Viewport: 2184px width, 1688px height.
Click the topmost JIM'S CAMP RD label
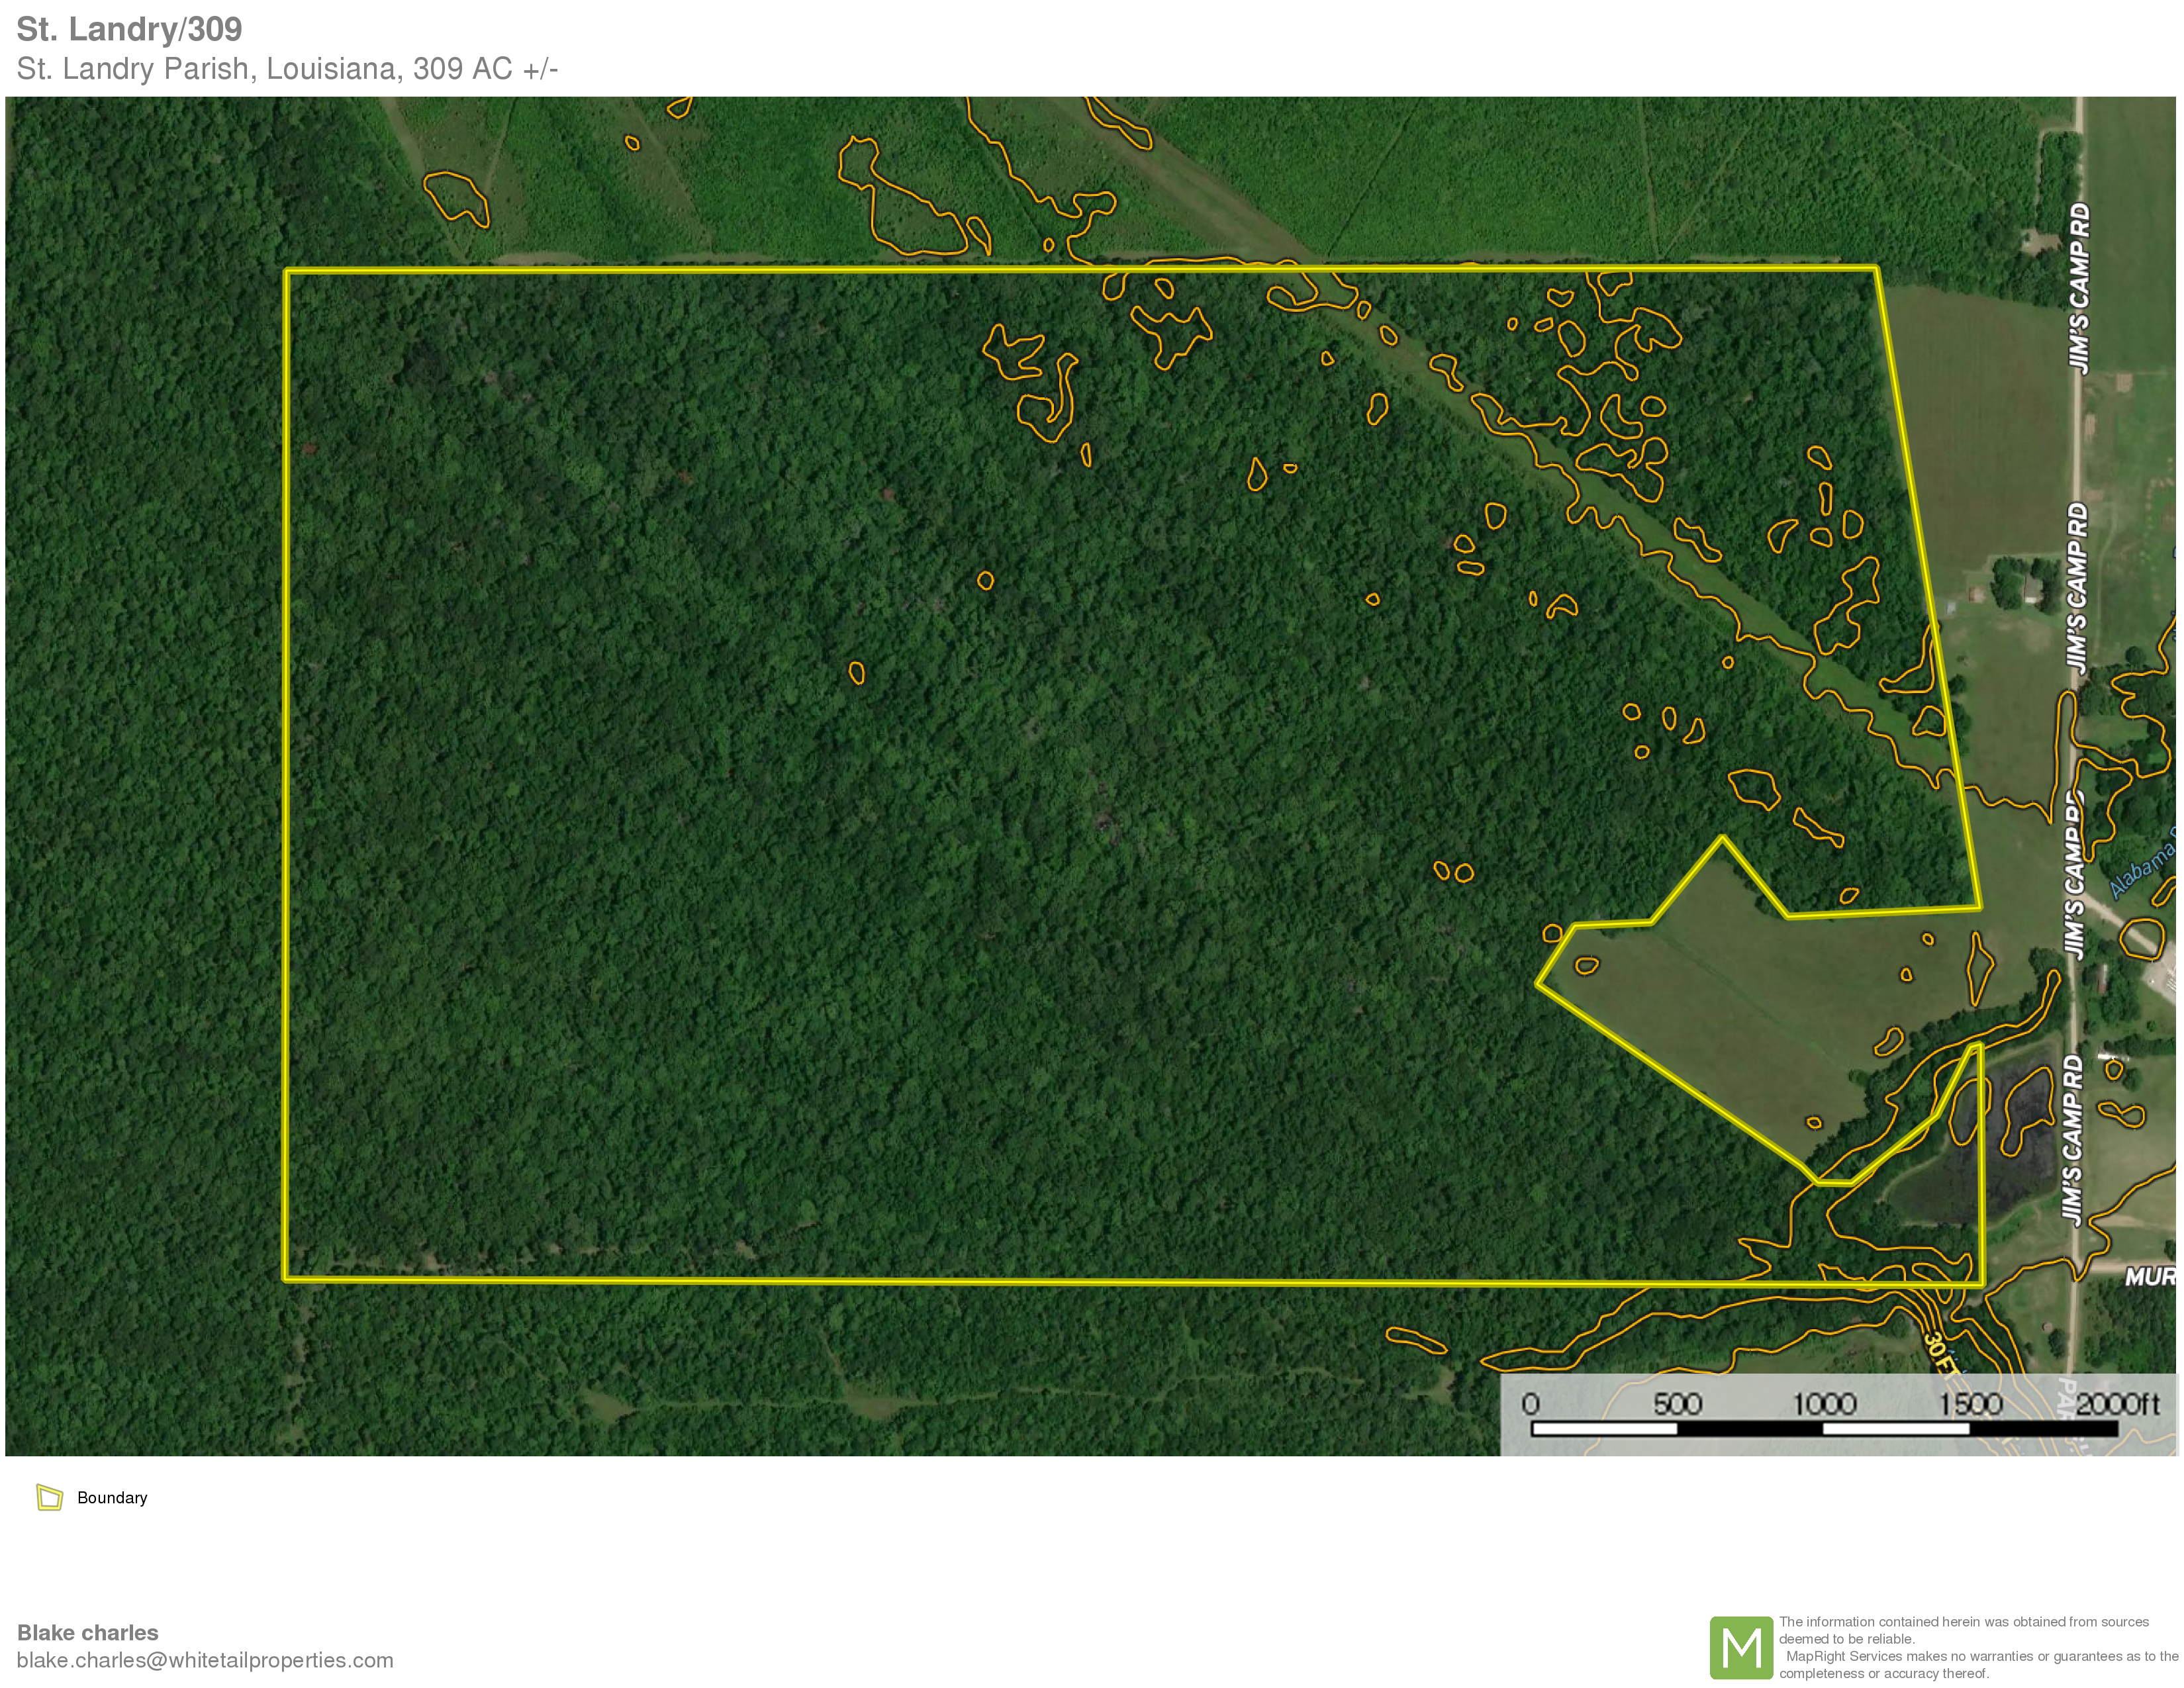2079,289
